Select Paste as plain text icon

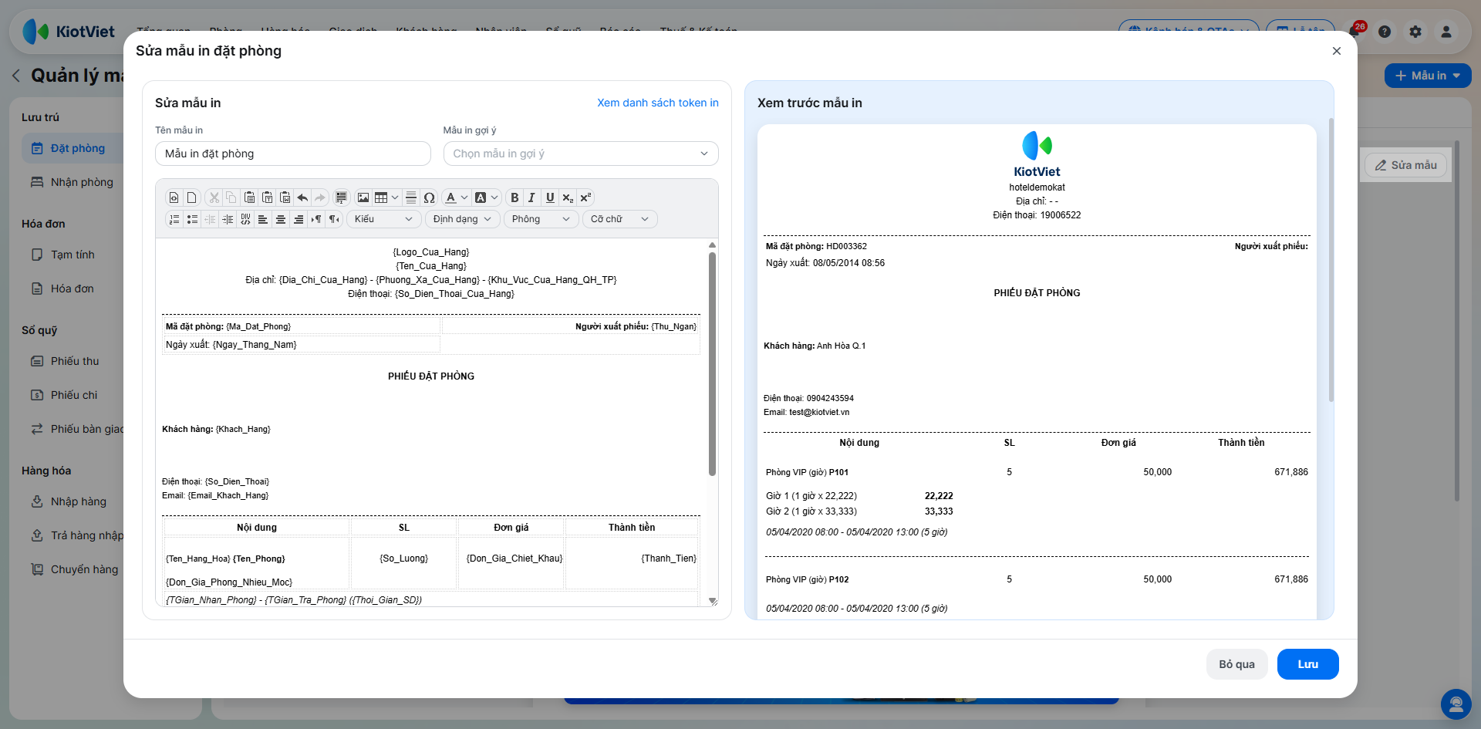pyautogui.click(x=267, y=197)
